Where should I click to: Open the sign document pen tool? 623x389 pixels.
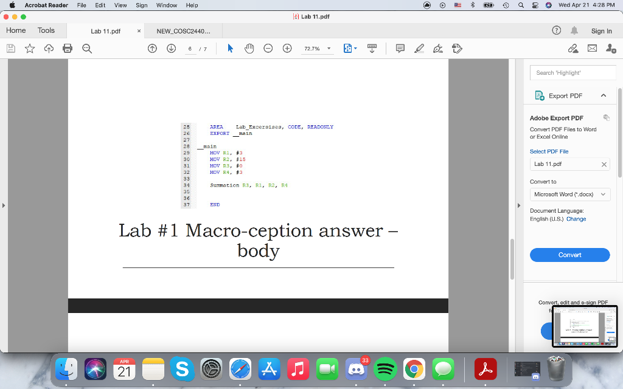[x=438, y=49]
